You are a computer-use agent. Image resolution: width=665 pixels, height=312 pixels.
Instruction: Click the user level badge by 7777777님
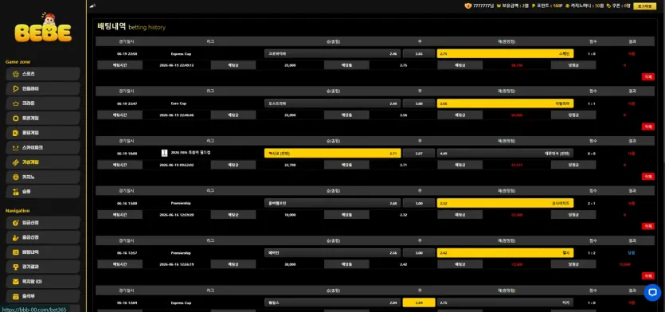(x=467, y=6)
